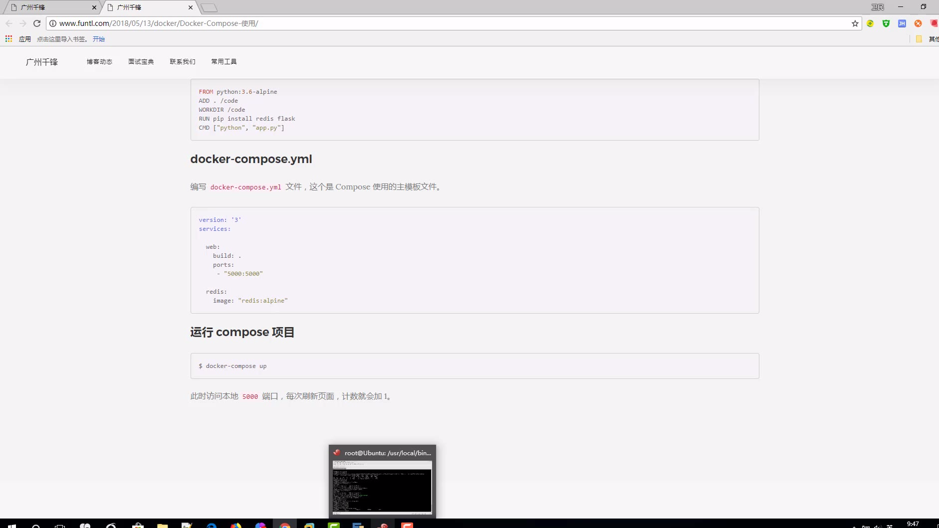The height and width of the screenshot is (528, 939).
Task: Click the CMD python app.py line
Action: tap(241, 128)
